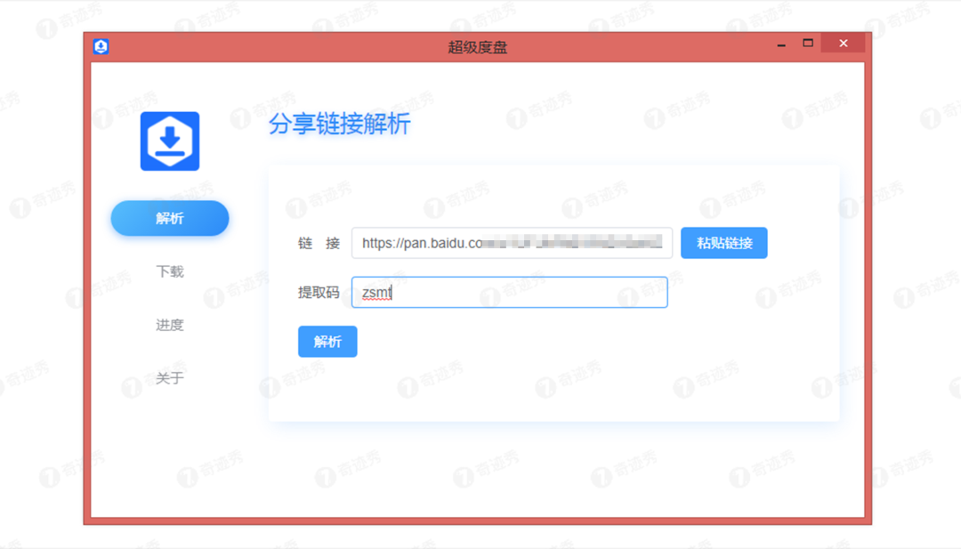
Task: Click the blue 解析 submit button
Action: tap(327, 342)
